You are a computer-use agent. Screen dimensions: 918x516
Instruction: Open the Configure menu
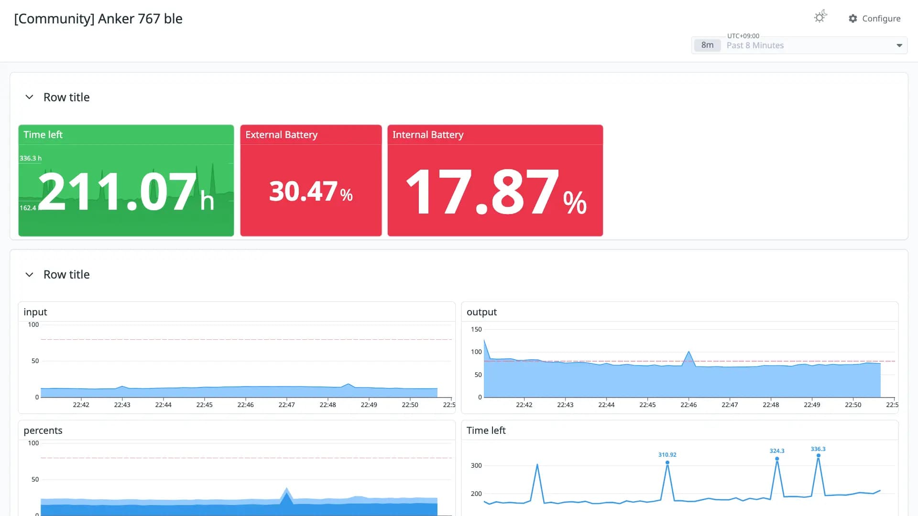coord(874,19)
